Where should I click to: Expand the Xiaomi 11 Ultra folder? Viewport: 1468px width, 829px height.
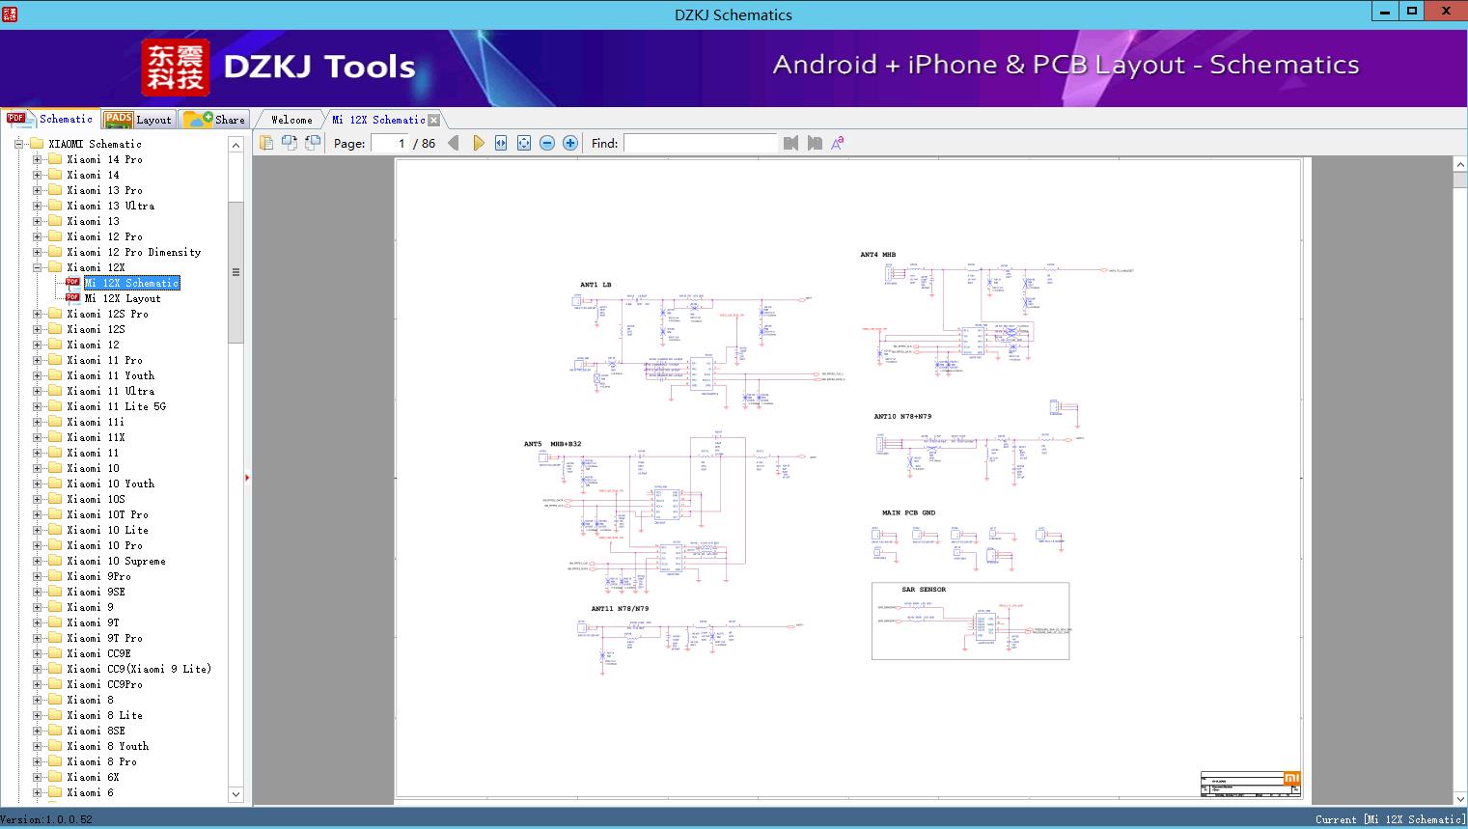(37, 391)
